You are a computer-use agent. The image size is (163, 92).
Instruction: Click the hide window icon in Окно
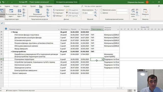pos(137,16)
